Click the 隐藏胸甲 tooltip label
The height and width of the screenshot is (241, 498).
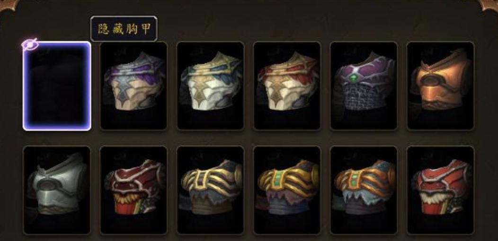tap(124, 29)
